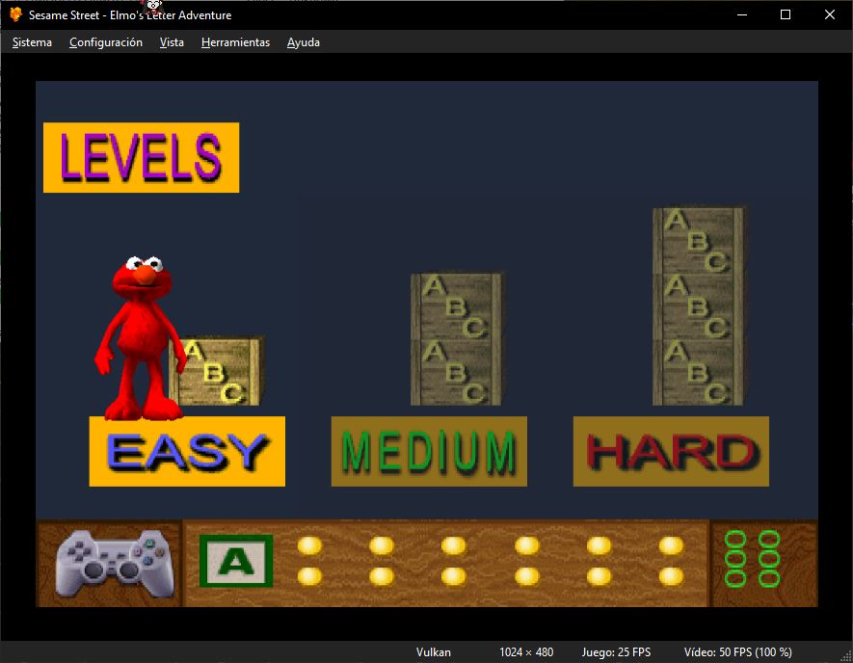This screenshot has width=853, height=663.
Task: Select the EASY level button
Action: (x=187, y=451)
